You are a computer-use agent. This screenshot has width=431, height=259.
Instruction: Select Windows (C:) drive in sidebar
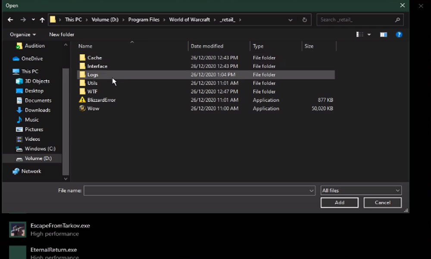tap(36, 148)
